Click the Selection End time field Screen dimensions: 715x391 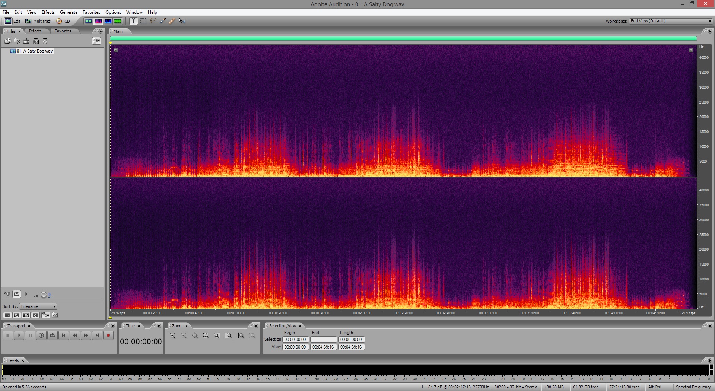(x=323, y=340)
